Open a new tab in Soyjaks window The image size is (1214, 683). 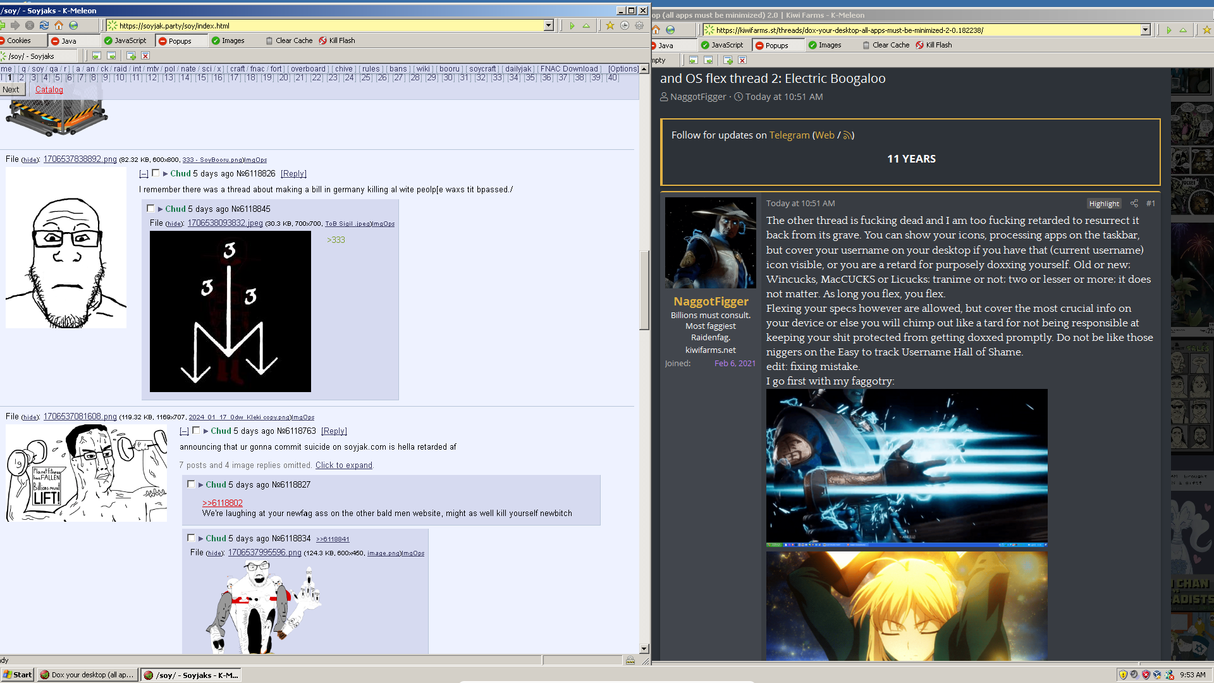[x=132, y=56]
